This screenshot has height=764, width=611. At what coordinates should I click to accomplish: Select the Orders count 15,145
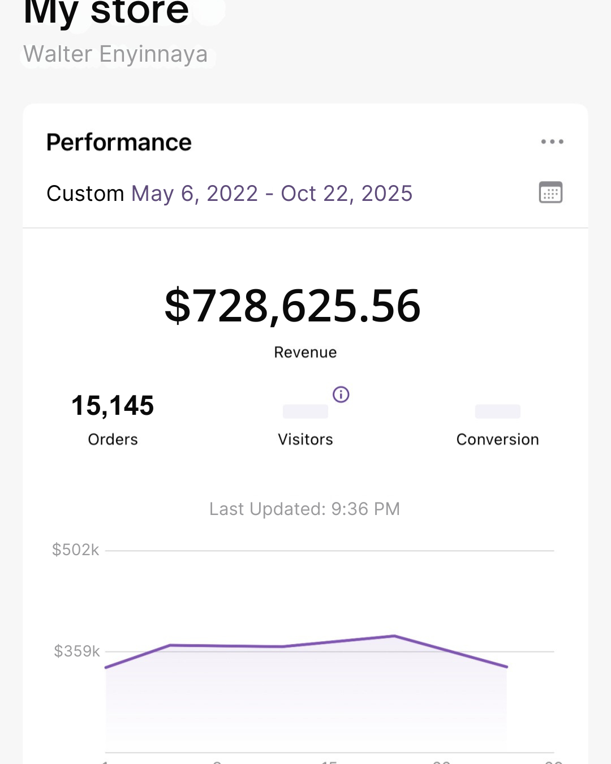click(113, 405)
